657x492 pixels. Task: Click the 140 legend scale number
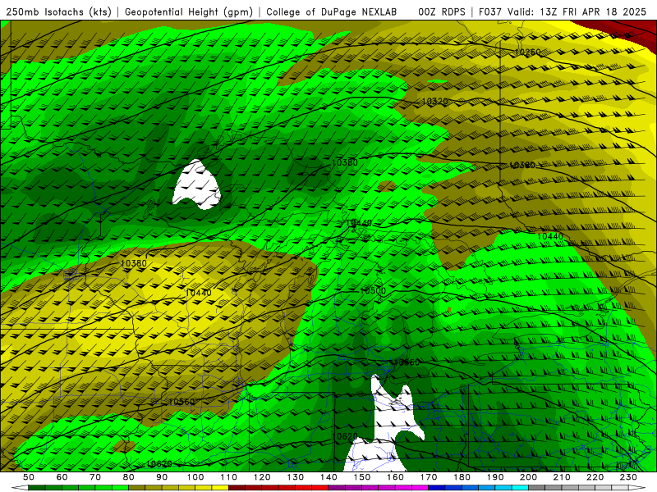point(328,477)
